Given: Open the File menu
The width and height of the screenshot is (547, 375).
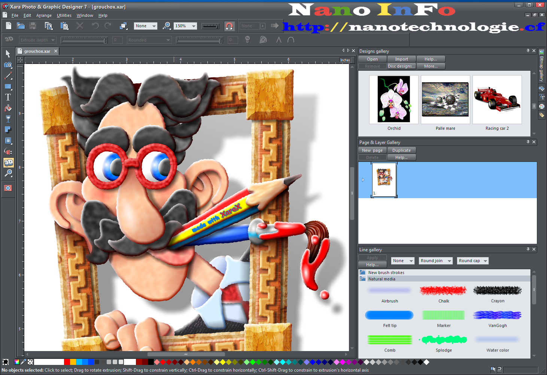Looking at the screenshot, I should [15, 15].
